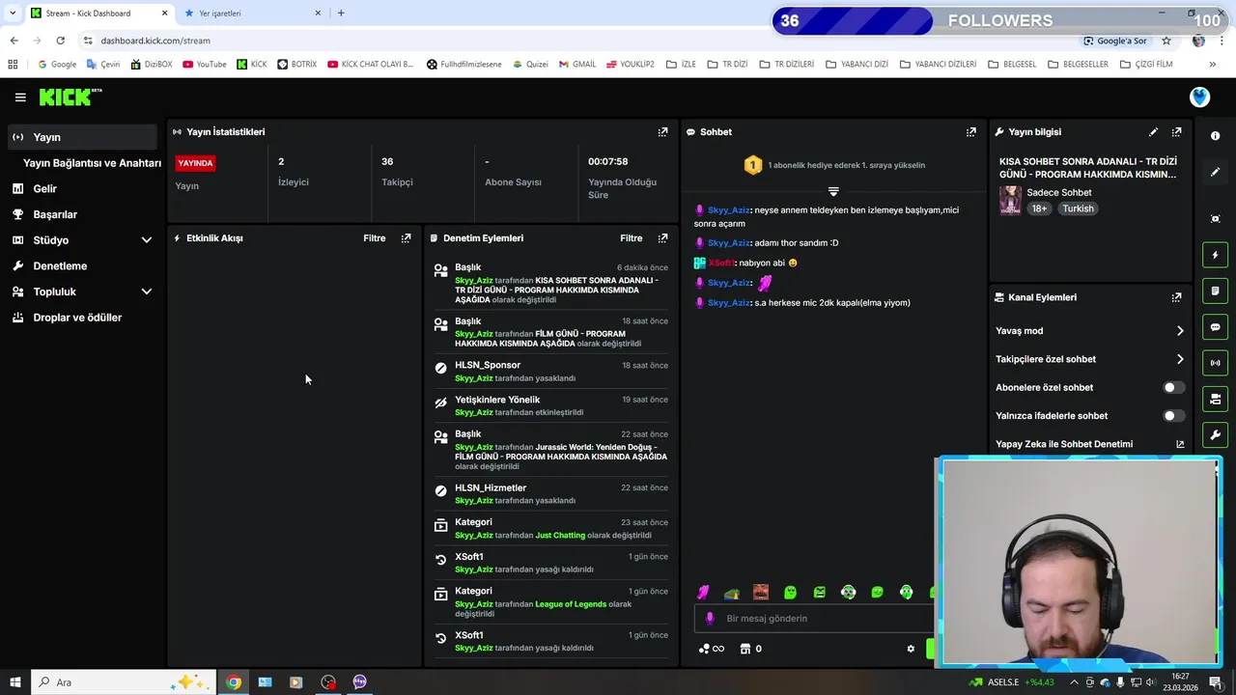Open Windows notification center
1236x695 pixels.
pyautogui.click(x=1216, y=682)
